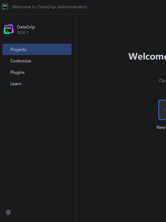Open the Learn section
The width and height of the screenshot is (166, 222).
click(x=37, y=84)
